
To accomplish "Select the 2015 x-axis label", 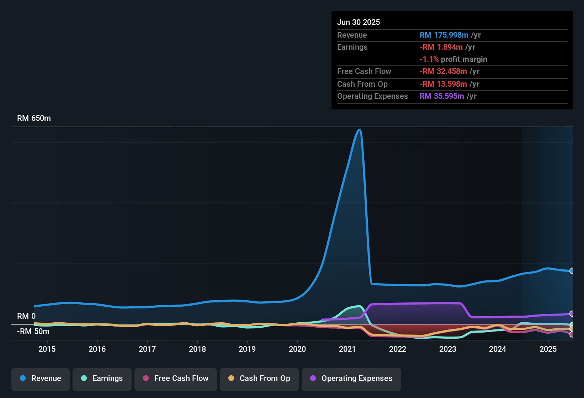I will coord(47,349).
